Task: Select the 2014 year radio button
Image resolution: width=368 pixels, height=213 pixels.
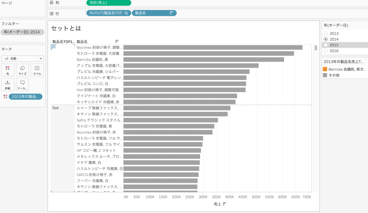Action: tap(326, 39)
